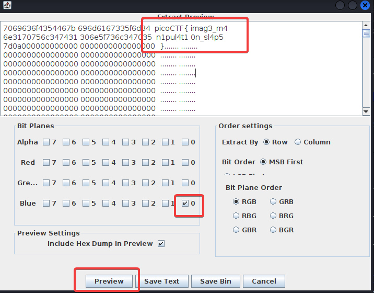Enable Red bit plane 7
Viewport: 374px width, 293px height.
pyautogui.click(x=46, y=163)
